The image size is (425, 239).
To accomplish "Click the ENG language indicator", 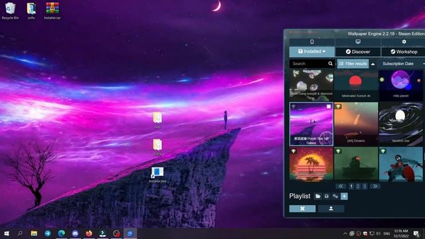I will pos(386,234).
